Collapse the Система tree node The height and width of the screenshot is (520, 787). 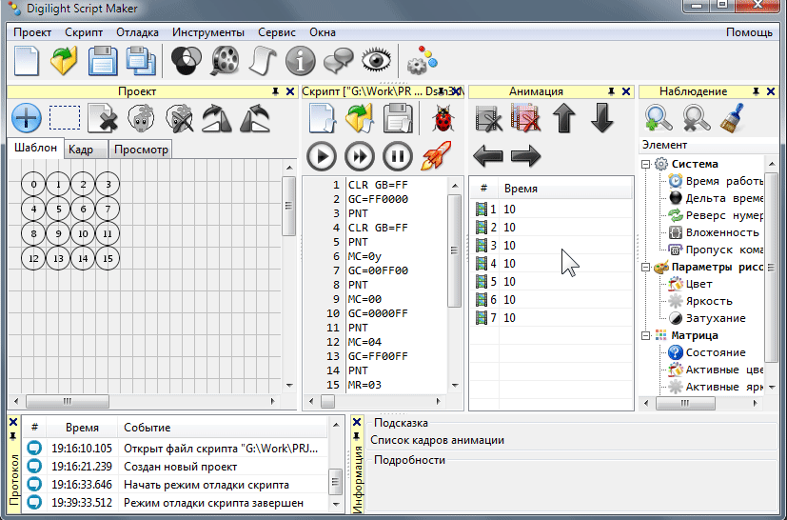(x=646, y=165)
